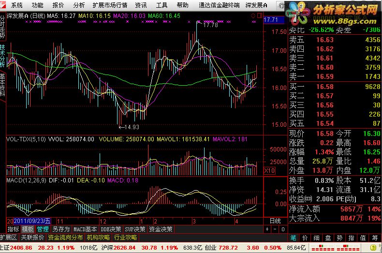
Task: Click the yellow status icon in bottom-right bar
Action: [373, 248]
